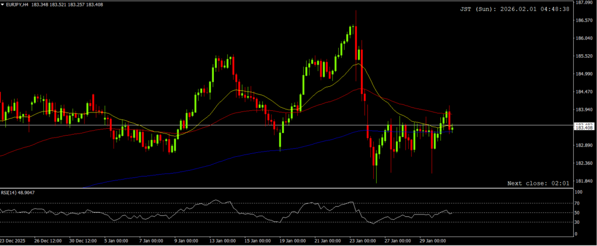Screen dimensions: 597x246
Task: Click the 29 Jan 00:00 time label
Action: (x=433, y=240)
